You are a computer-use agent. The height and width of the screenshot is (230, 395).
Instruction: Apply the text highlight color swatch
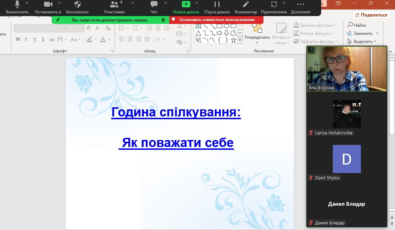(x=89, y=39)
